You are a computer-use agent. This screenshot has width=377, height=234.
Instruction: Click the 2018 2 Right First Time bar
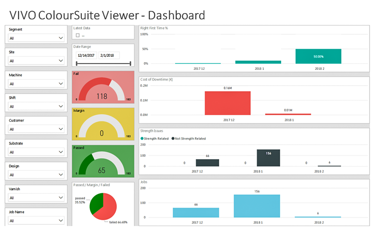318,56
